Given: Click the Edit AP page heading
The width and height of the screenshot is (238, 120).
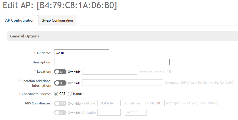Looking at the screenshot, I should [x=60, y=6].
